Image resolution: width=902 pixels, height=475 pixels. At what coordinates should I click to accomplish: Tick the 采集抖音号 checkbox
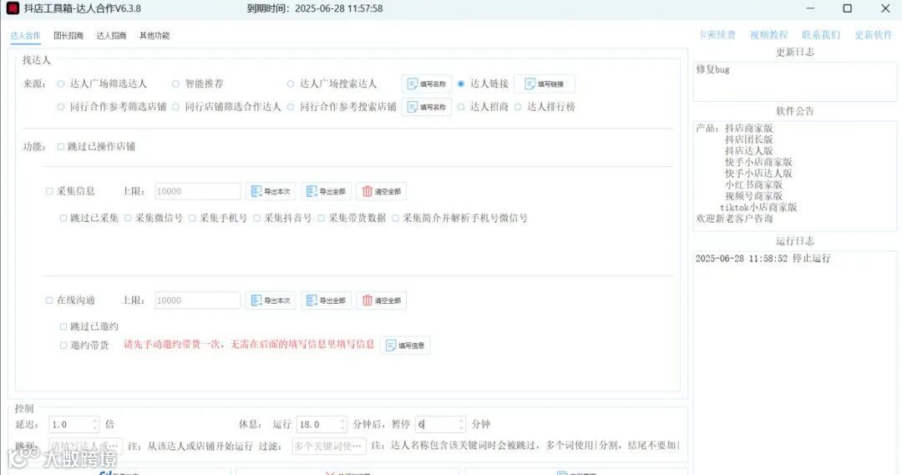coord(256,218)
